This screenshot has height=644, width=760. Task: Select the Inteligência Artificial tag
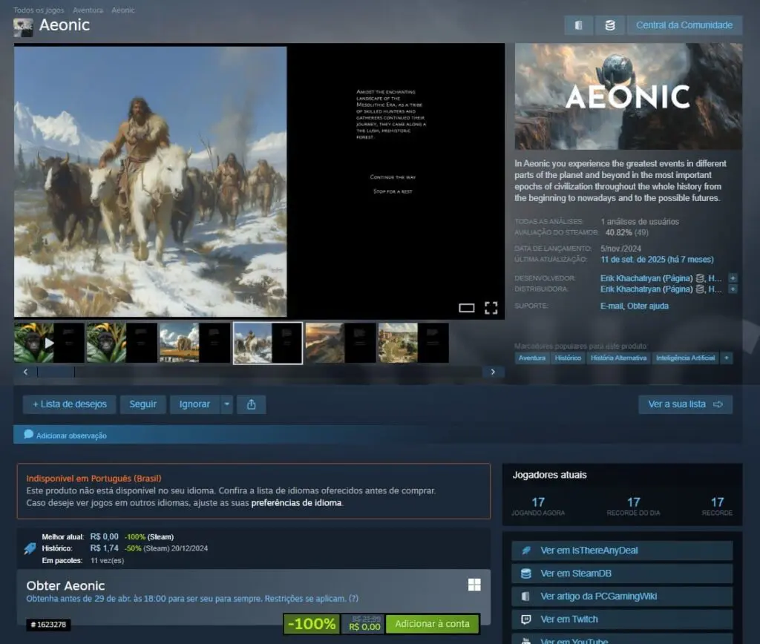pos(685,358)
